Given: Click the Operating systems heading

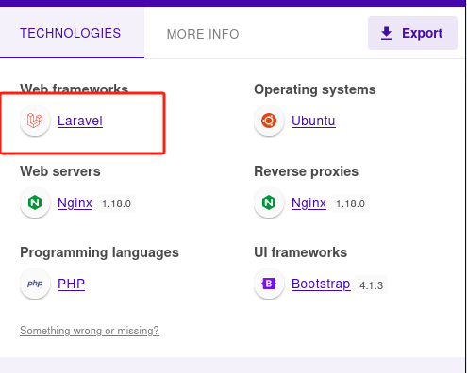Looking at the screenshot, I should pos(315,89).
